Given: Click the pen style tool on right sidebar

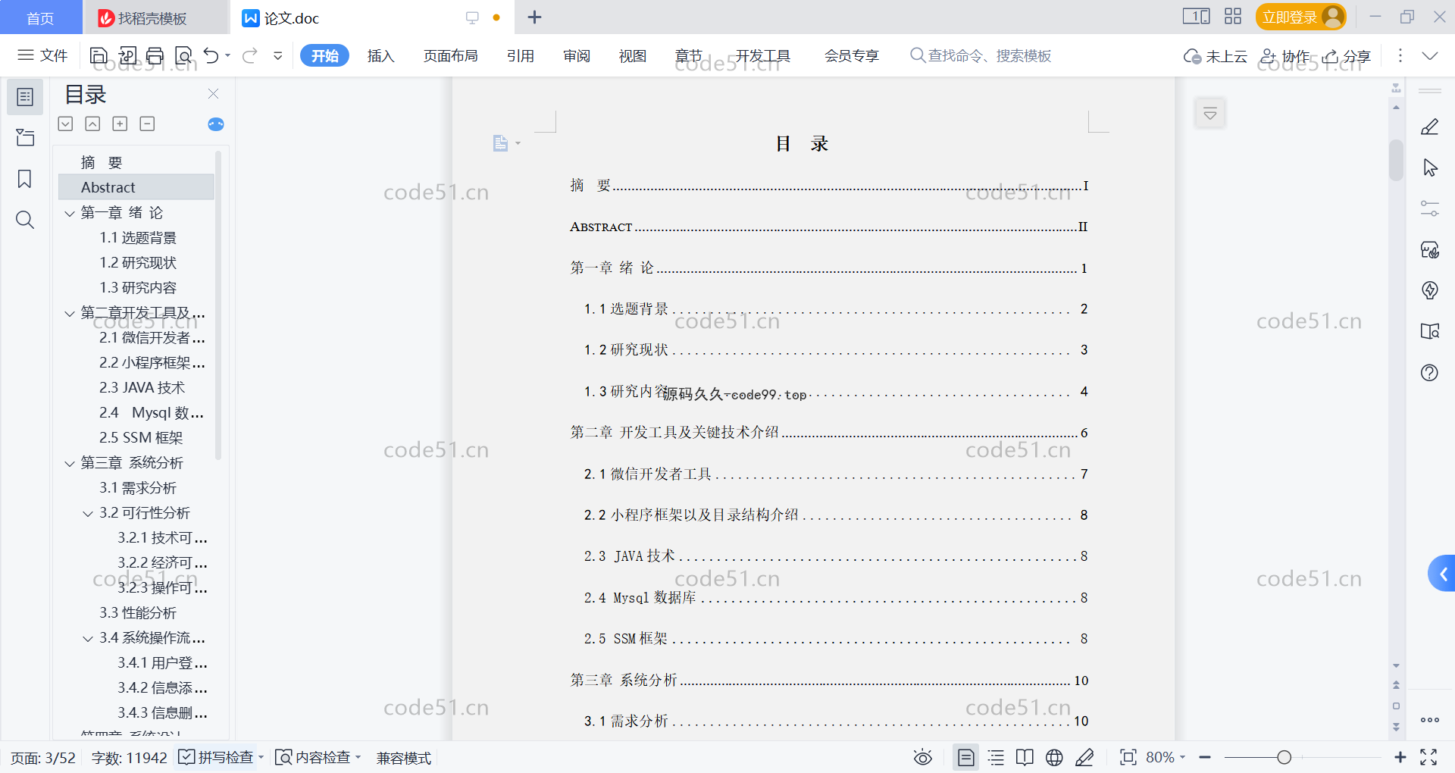Looking at the screenshot, I should pyautogui.click(x=1430, y=127).
